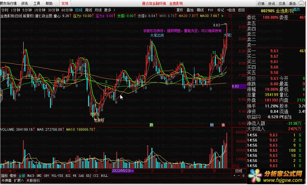307x185 pixels.
Task: Click the X10 volume scale label
Action: click(x=235, y=166)
